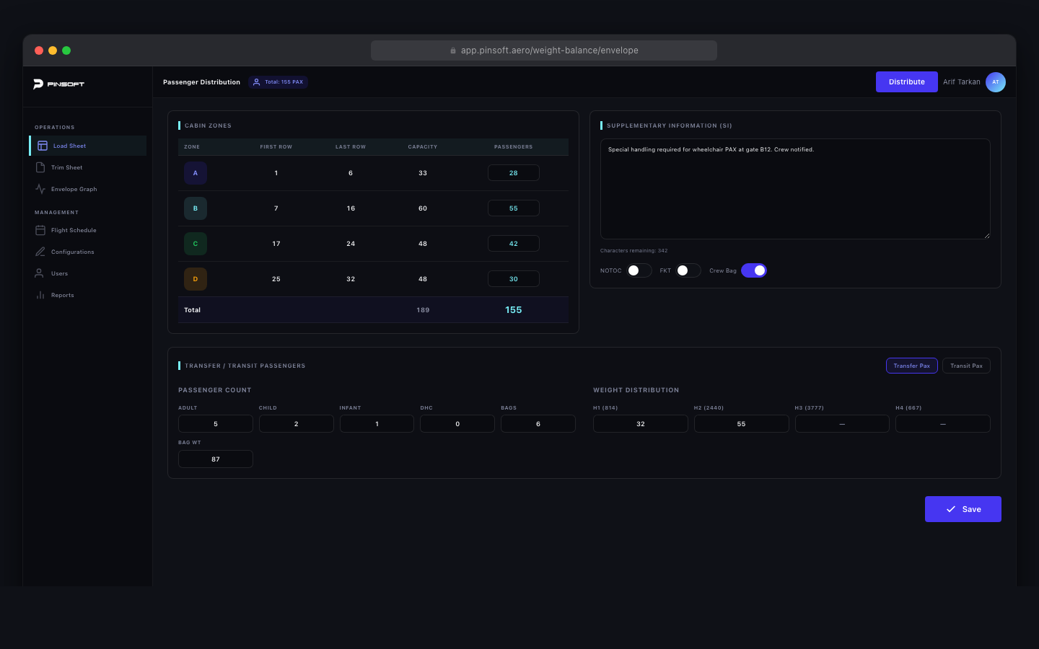Open the Load Sheet page
The height and width of the screenshot is (649, 1039).
[69, 145]
